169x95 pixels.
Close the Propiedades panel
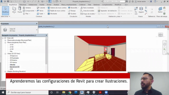[x=37, y=23]
